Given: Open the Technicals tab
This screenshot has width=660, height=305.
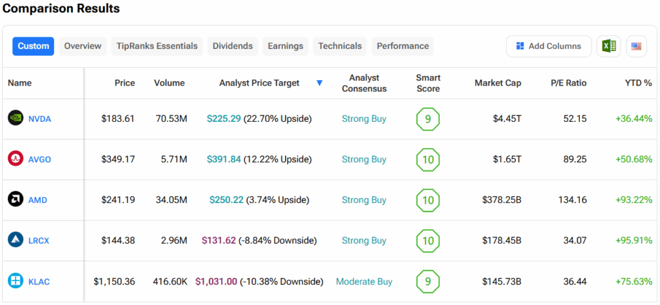Looking at the screenshot, I should pos(340,46).
